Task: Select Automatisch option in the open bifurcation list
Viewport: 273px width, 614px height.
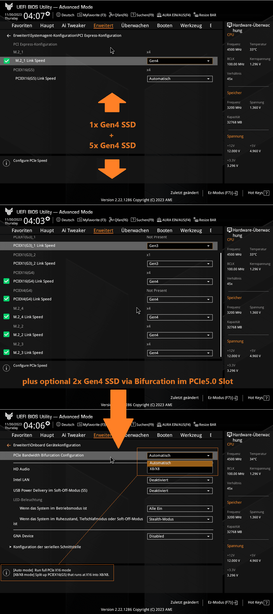Action: pos(180,463)
